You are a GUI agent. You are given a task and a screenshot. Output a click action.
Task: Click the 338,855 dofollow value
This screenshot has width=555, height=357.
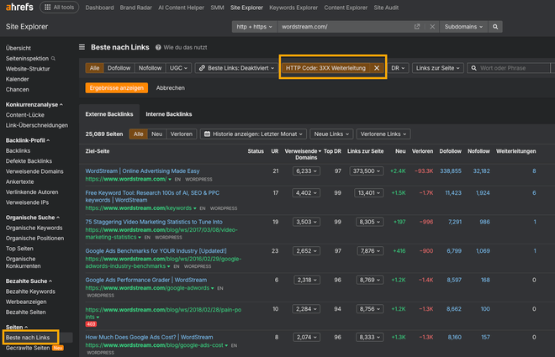click(x=450, y=171)
